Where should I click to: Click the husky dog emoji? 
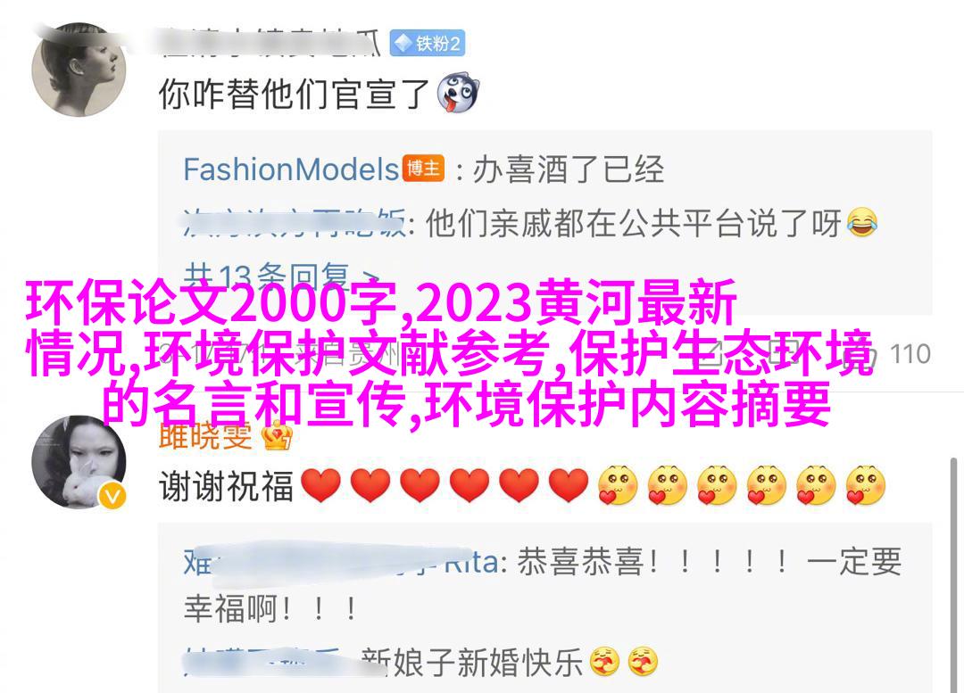pos(458,94)
